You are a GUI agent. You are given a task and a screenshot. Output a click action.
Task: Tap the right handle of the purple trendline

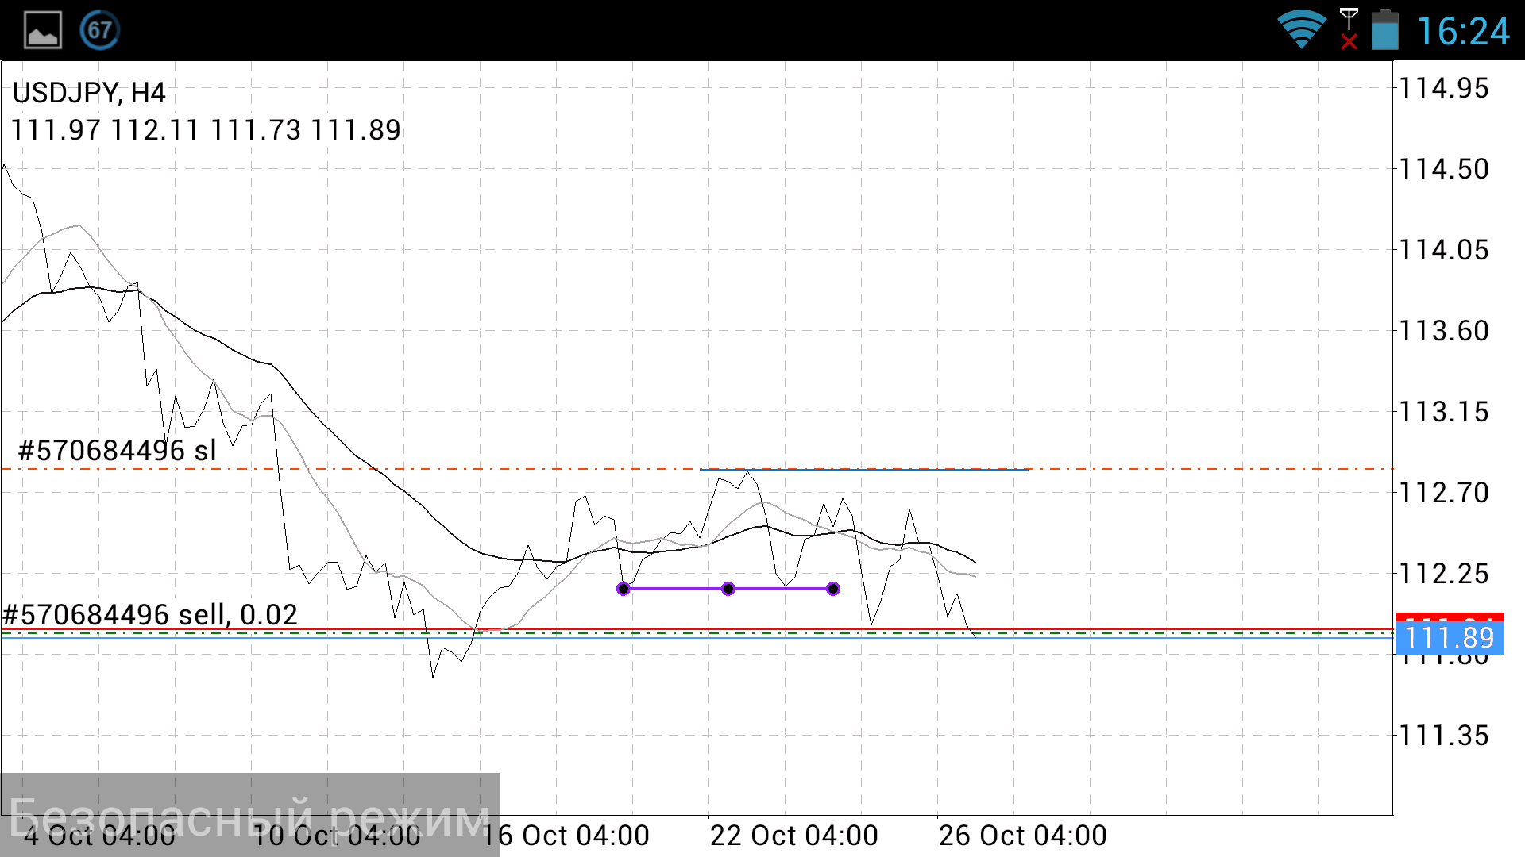(833, 589)
